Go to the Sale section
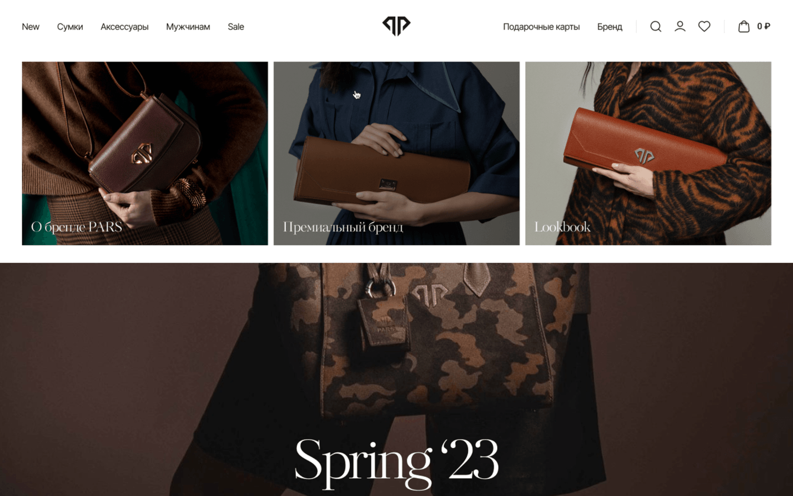Image resolution: width=793 pixels, height=496 pixels. pyautogui.click(x=236, y=27)
